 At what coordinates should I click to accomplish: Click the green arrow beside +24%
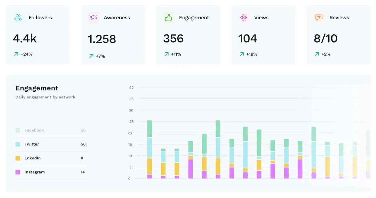coord(15,54)
